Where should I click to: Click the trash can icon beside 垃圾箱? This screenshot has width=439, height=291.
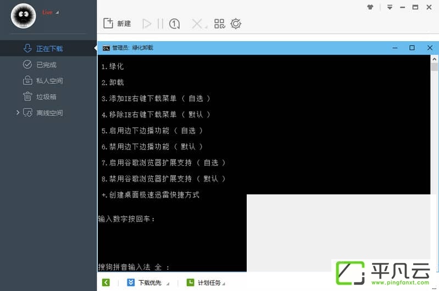tap(27, 96)
